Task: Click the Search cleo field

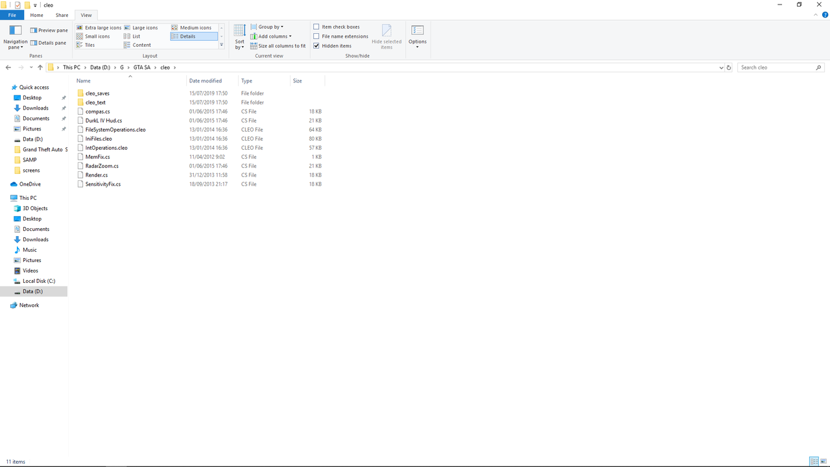Action: pyautogui.click(x=781, y=67)
